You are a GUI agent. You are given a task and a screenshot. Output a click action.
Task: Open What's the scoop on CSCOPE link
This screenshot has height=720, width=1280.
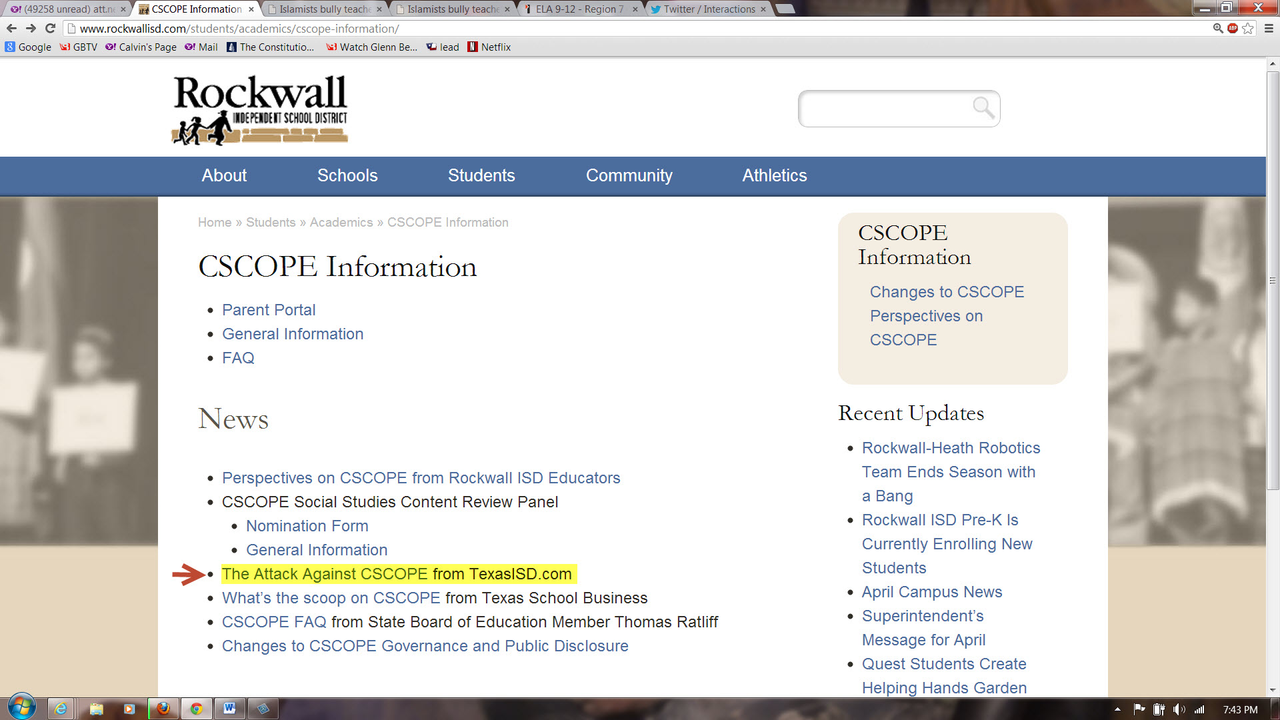tap(331, 598)
